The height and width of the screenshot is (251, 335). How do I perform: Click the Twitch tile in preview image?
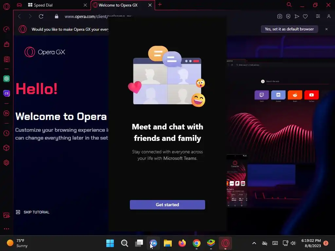click(262, 95)
